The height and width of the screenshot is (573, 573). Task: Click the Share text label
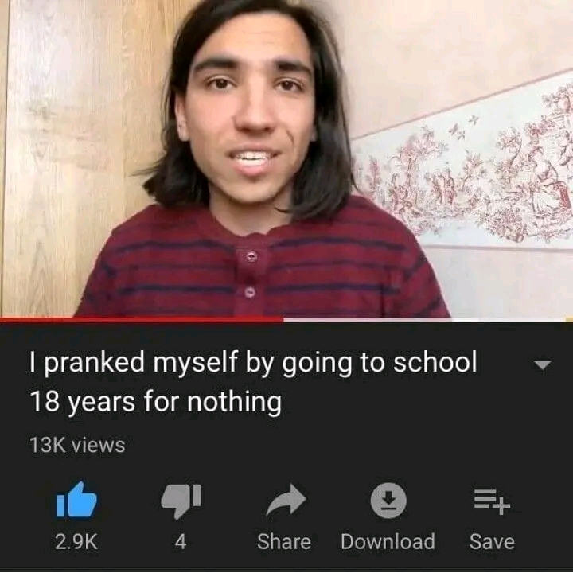coord(284,541)
